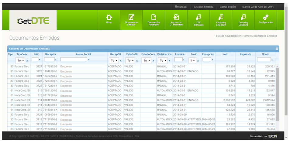Image resolution: width=290 pixels, height=144 pixels.
Task: Open the TipoDesc filter dropdown
Action: point(21,61)
